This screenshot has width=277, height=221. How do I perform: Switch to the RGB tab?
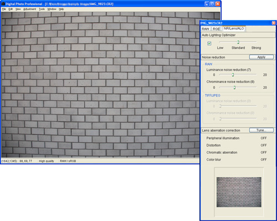pos(216,29)
